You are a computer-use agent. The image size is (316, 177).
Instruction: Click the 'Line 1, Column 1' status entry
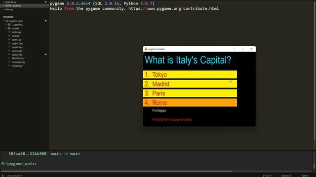[14, 176]
